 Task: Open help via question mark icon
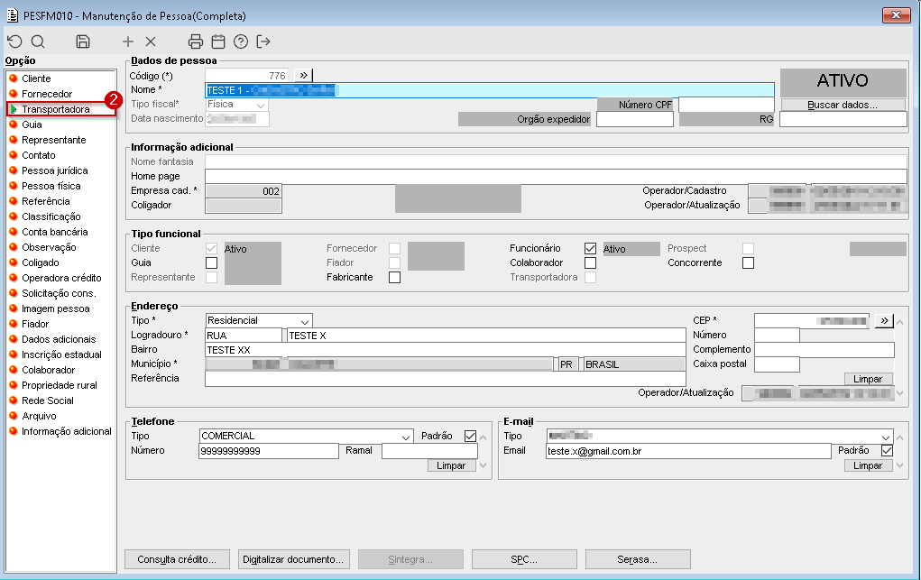[x=241, y=41]
